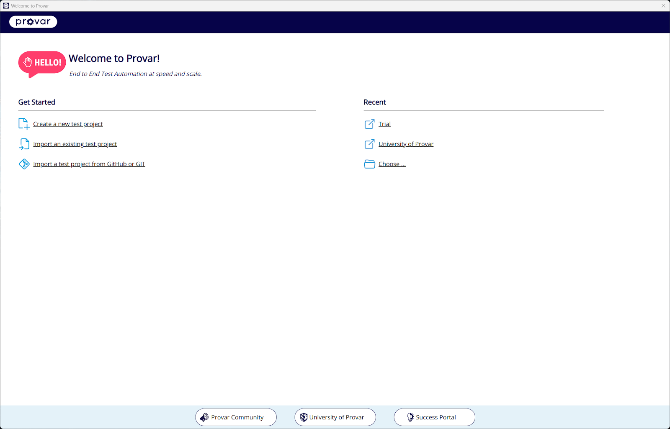Click the University of Provar footer button
The width and height of the screenshot is (670, 429).
coord(335,417)
